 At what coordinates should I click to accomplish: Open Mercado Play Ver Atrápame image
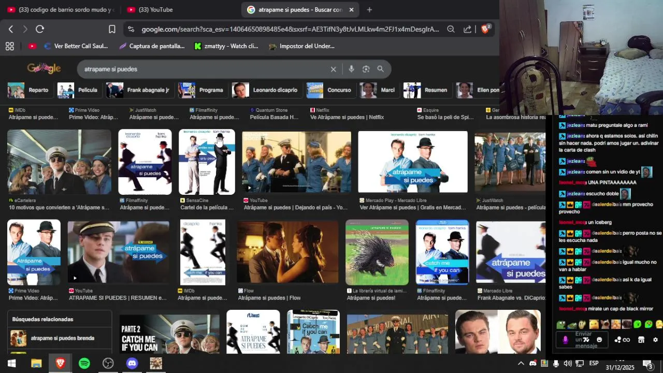[413, 162]
